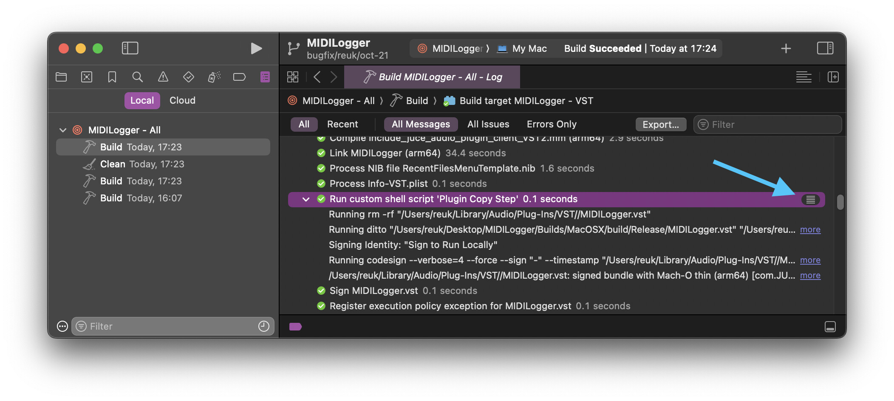Select the Report navigator icon
The height and width of the screenshot is (401, 894).
click(265, 77)
